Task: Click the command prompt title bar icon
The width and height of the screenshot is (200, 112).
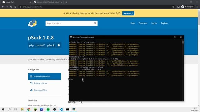Action: (x=71, y=37)
